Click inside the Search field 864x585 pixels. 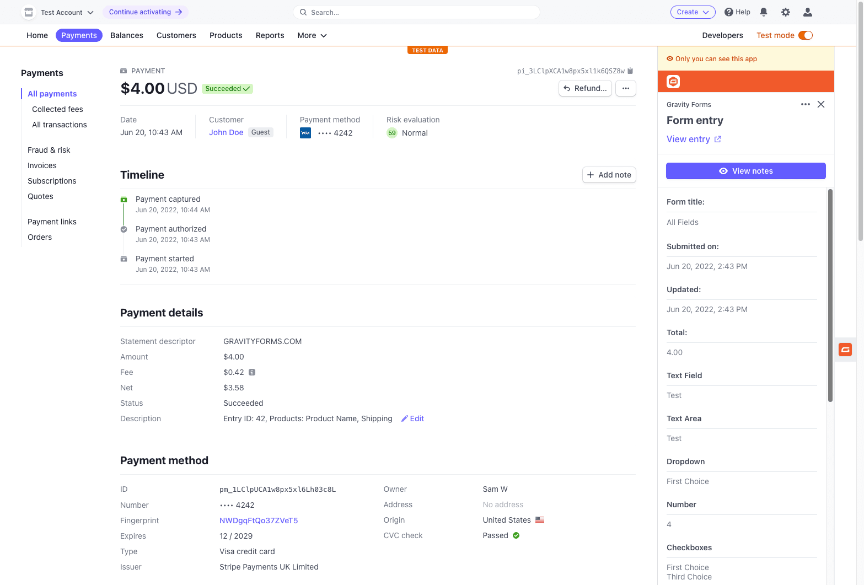click(x=416, y=12)
